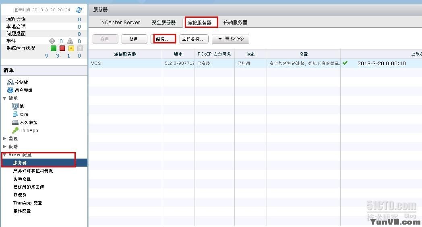Open Users and Groups (用户和组) icon
This screenshot has width=422, height=227.
pos(10,90)
